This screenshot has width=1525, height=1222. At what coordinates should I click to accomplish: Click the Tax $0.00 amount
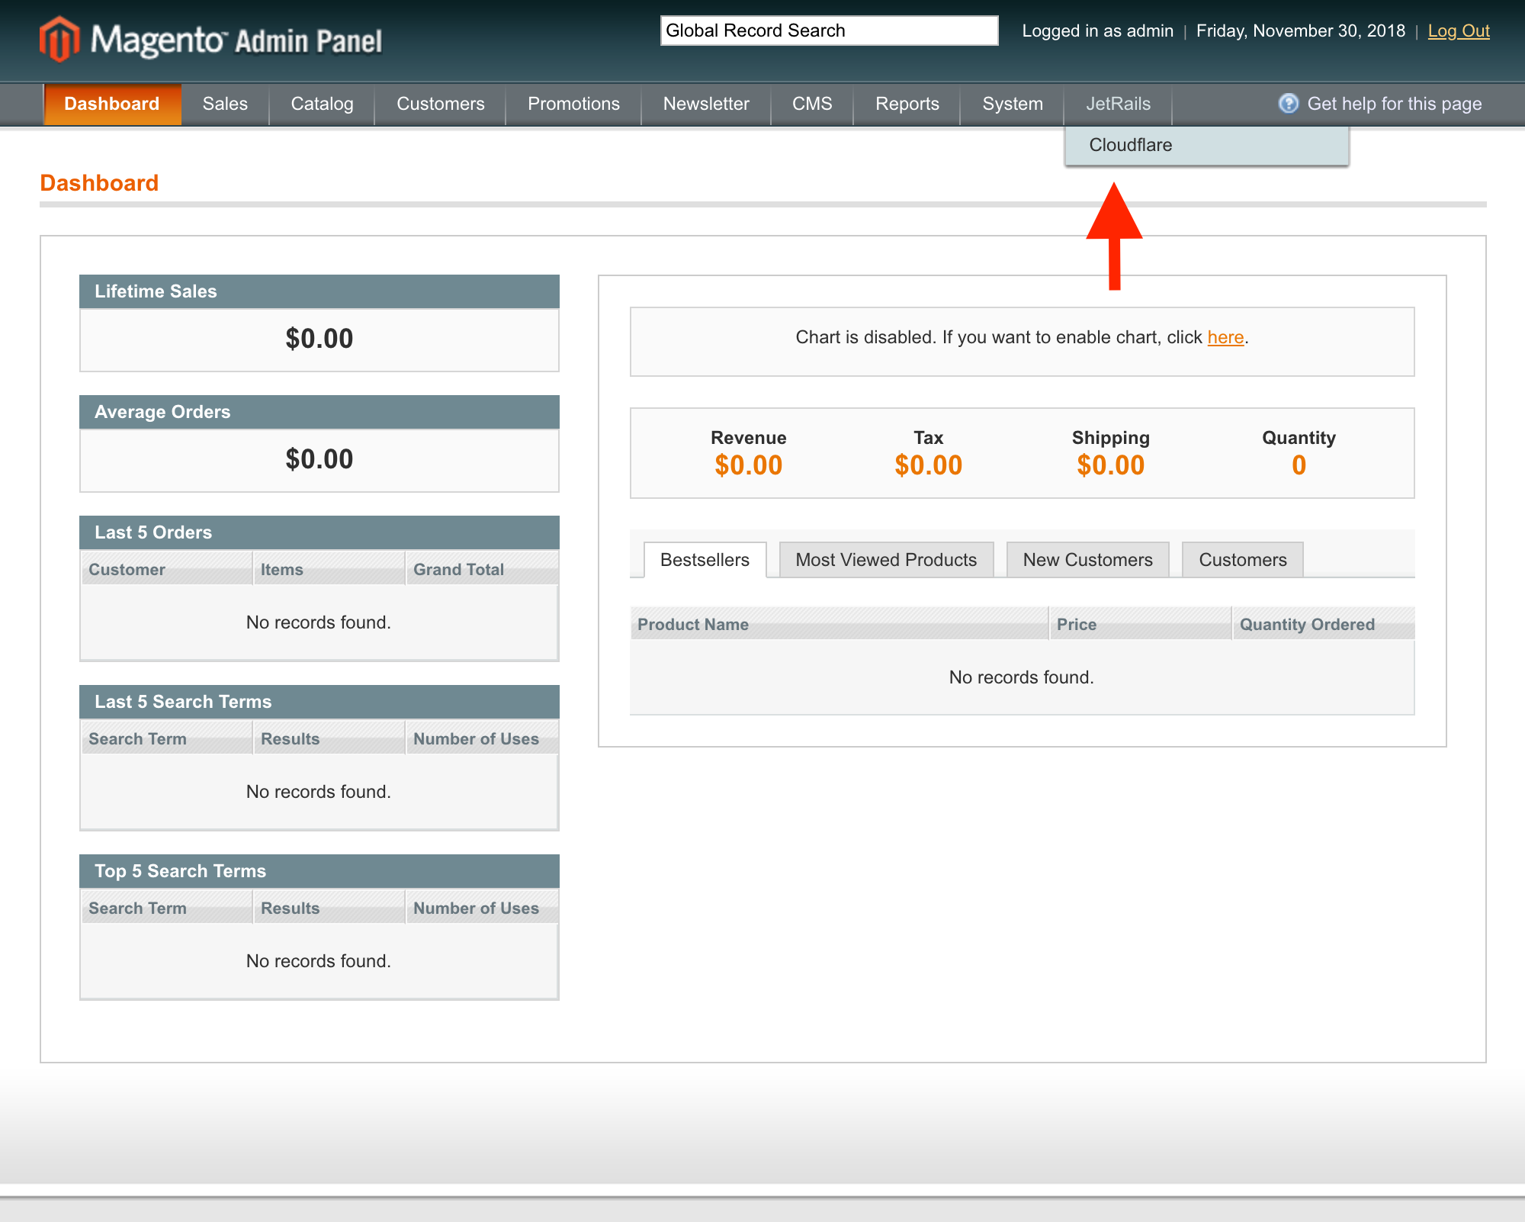pos(928,465)
